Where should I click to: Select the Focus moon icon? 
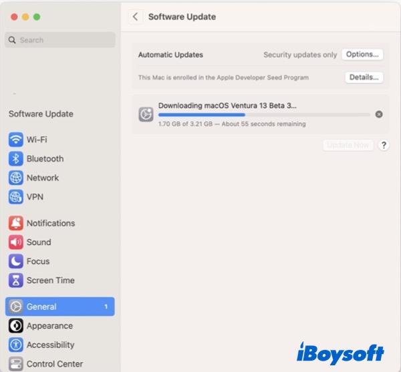pos(15,261)
